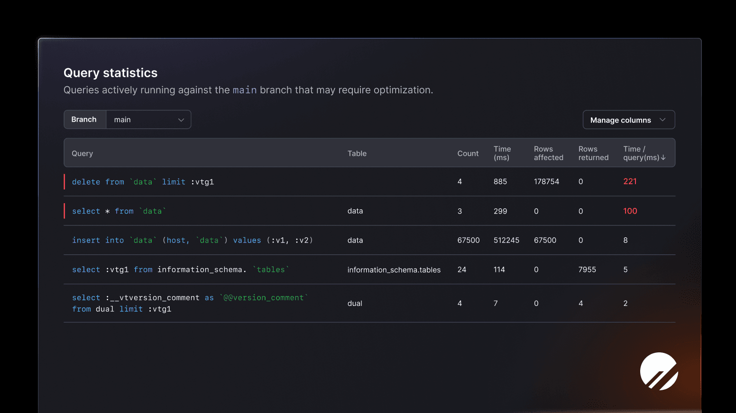Screen dimensions: 736x413
Task: Expand the Manage columns dropdown
Action: 628,120
